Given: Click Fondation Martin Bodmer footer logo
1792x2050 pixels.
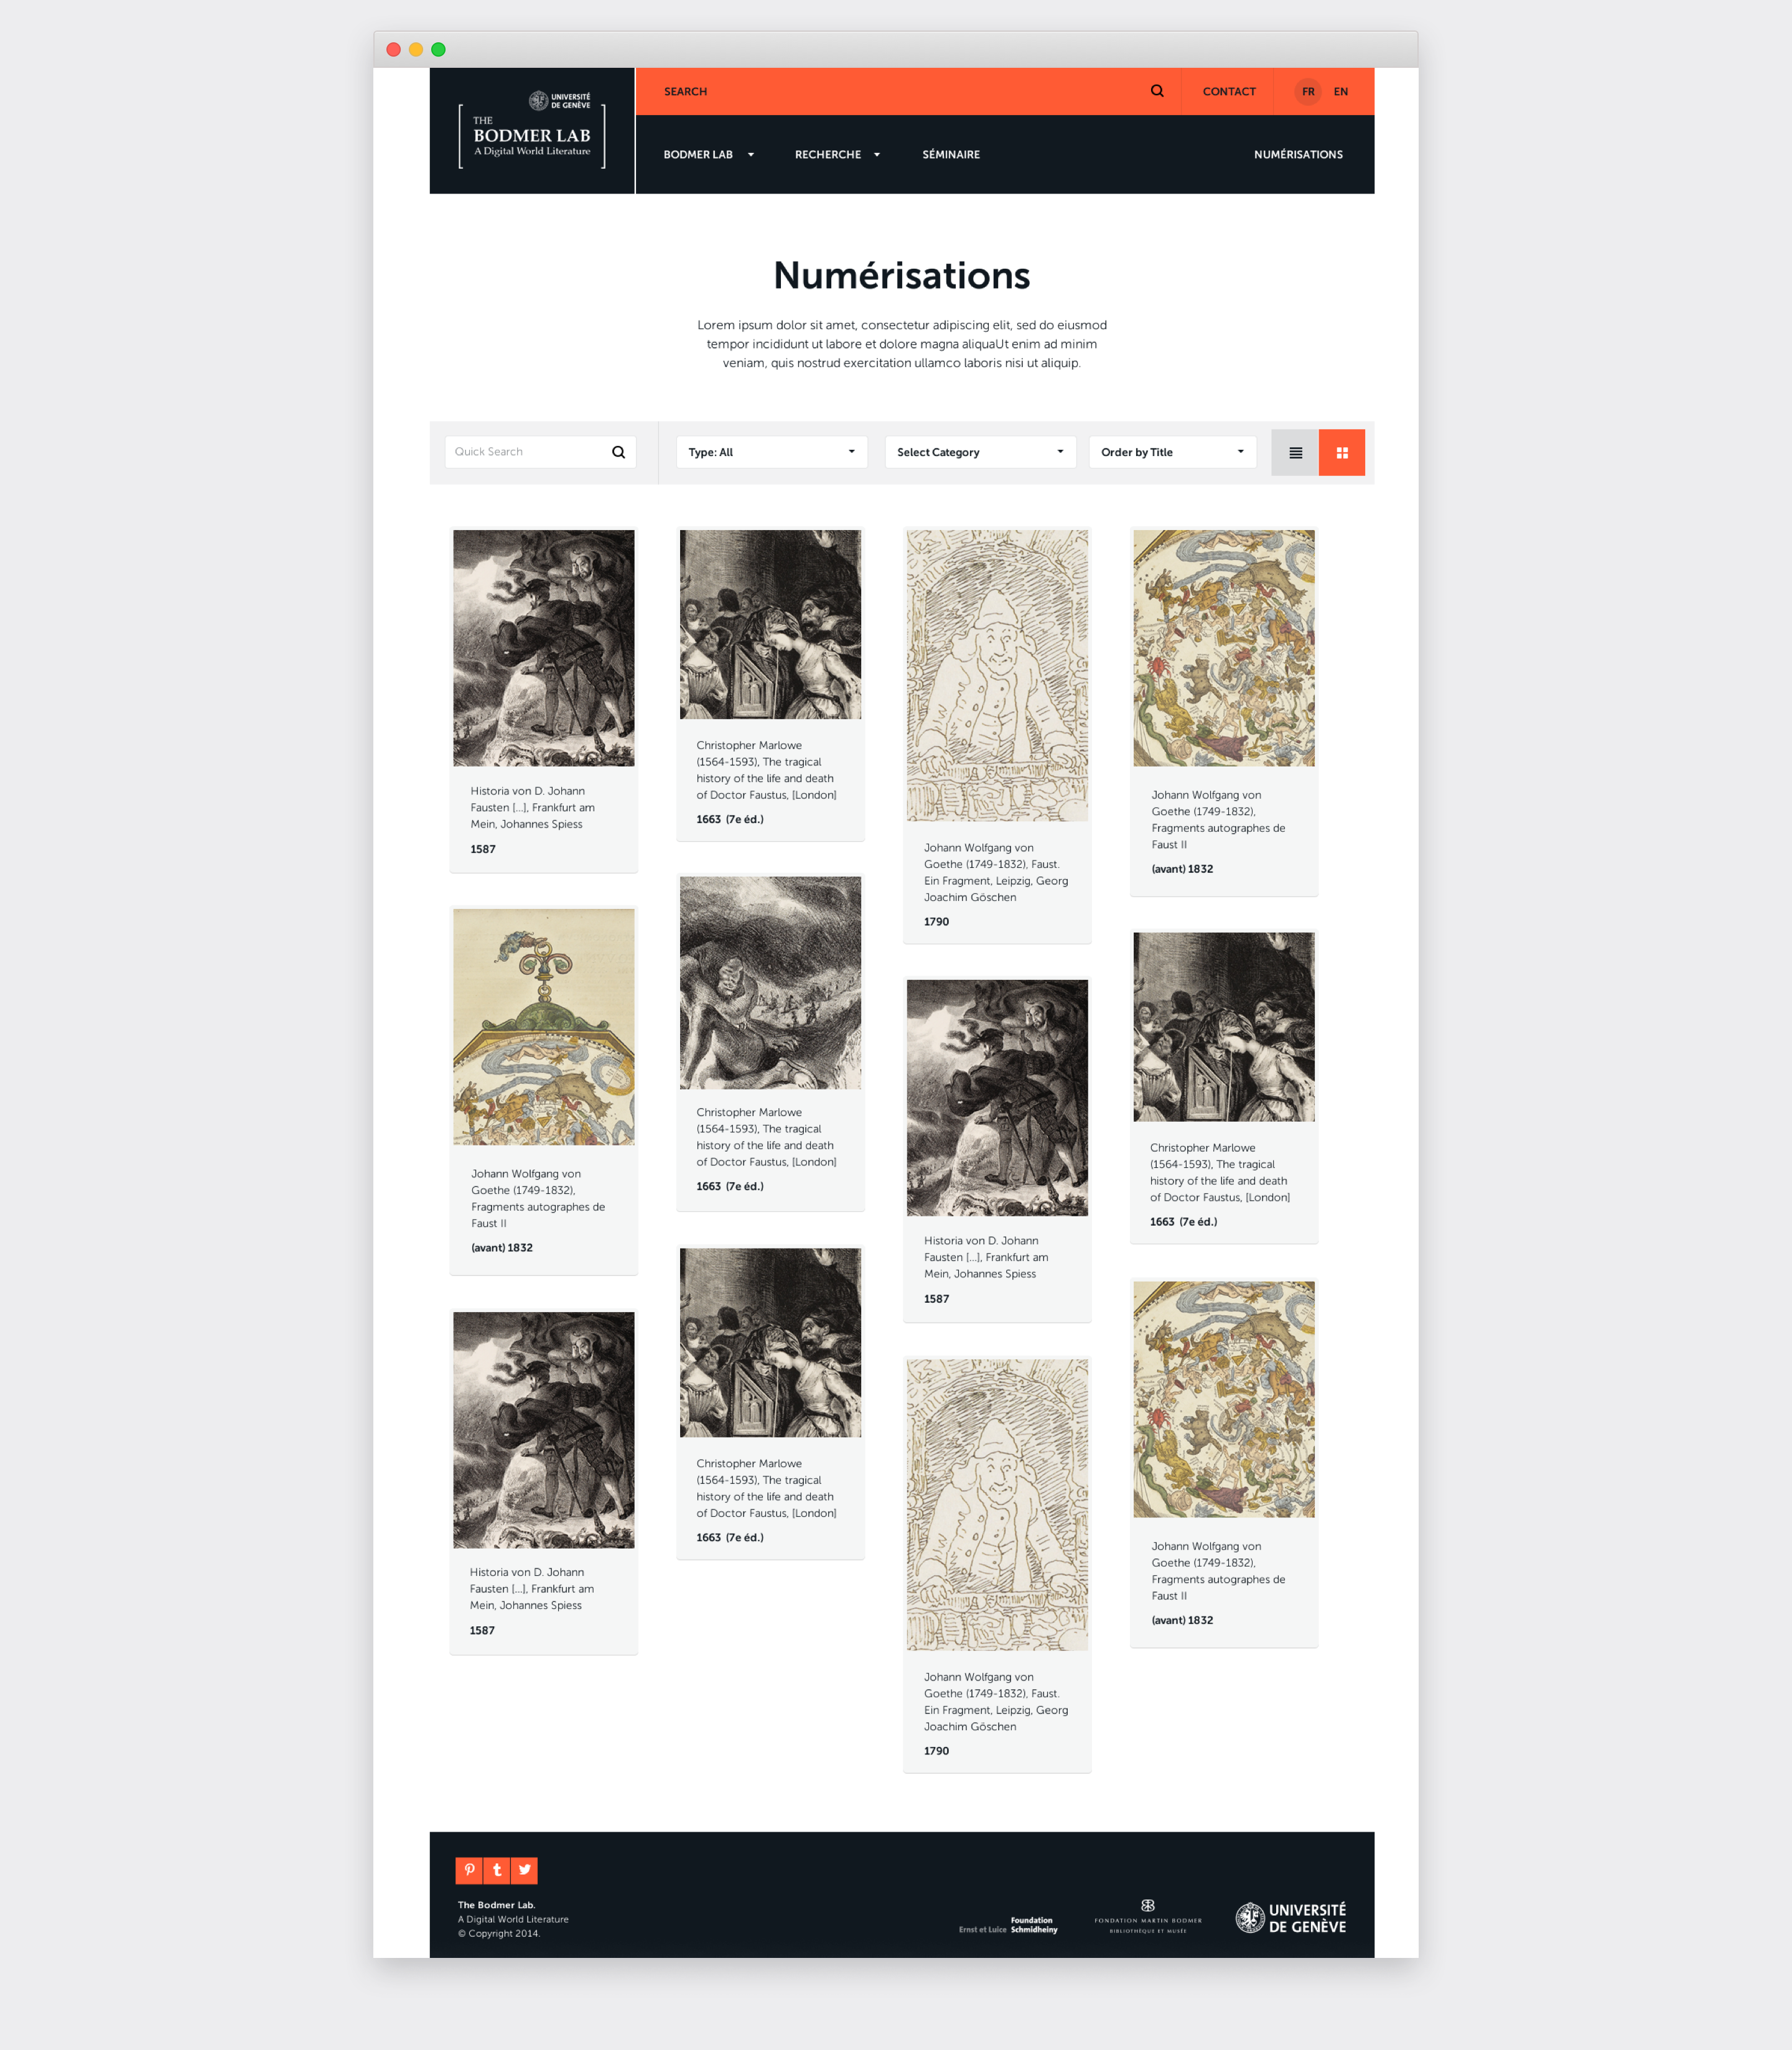Looking at the screenshot, I should [1148, 1918].
